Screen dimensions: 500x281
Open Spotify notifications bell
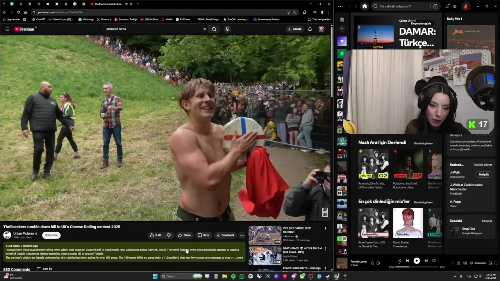tap(447, 6)
